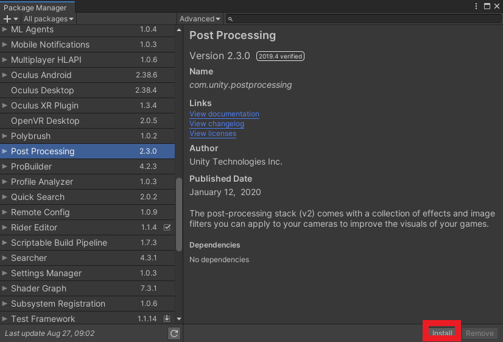This screenshot has width=503, height=342.
Task: Click the Rider Editor installed checkmark
Action: point(167,227)
